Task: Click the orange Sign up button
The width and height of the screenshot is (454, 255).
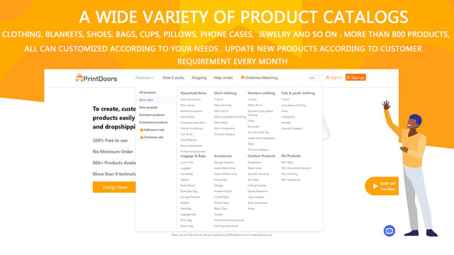Action: 355,77
